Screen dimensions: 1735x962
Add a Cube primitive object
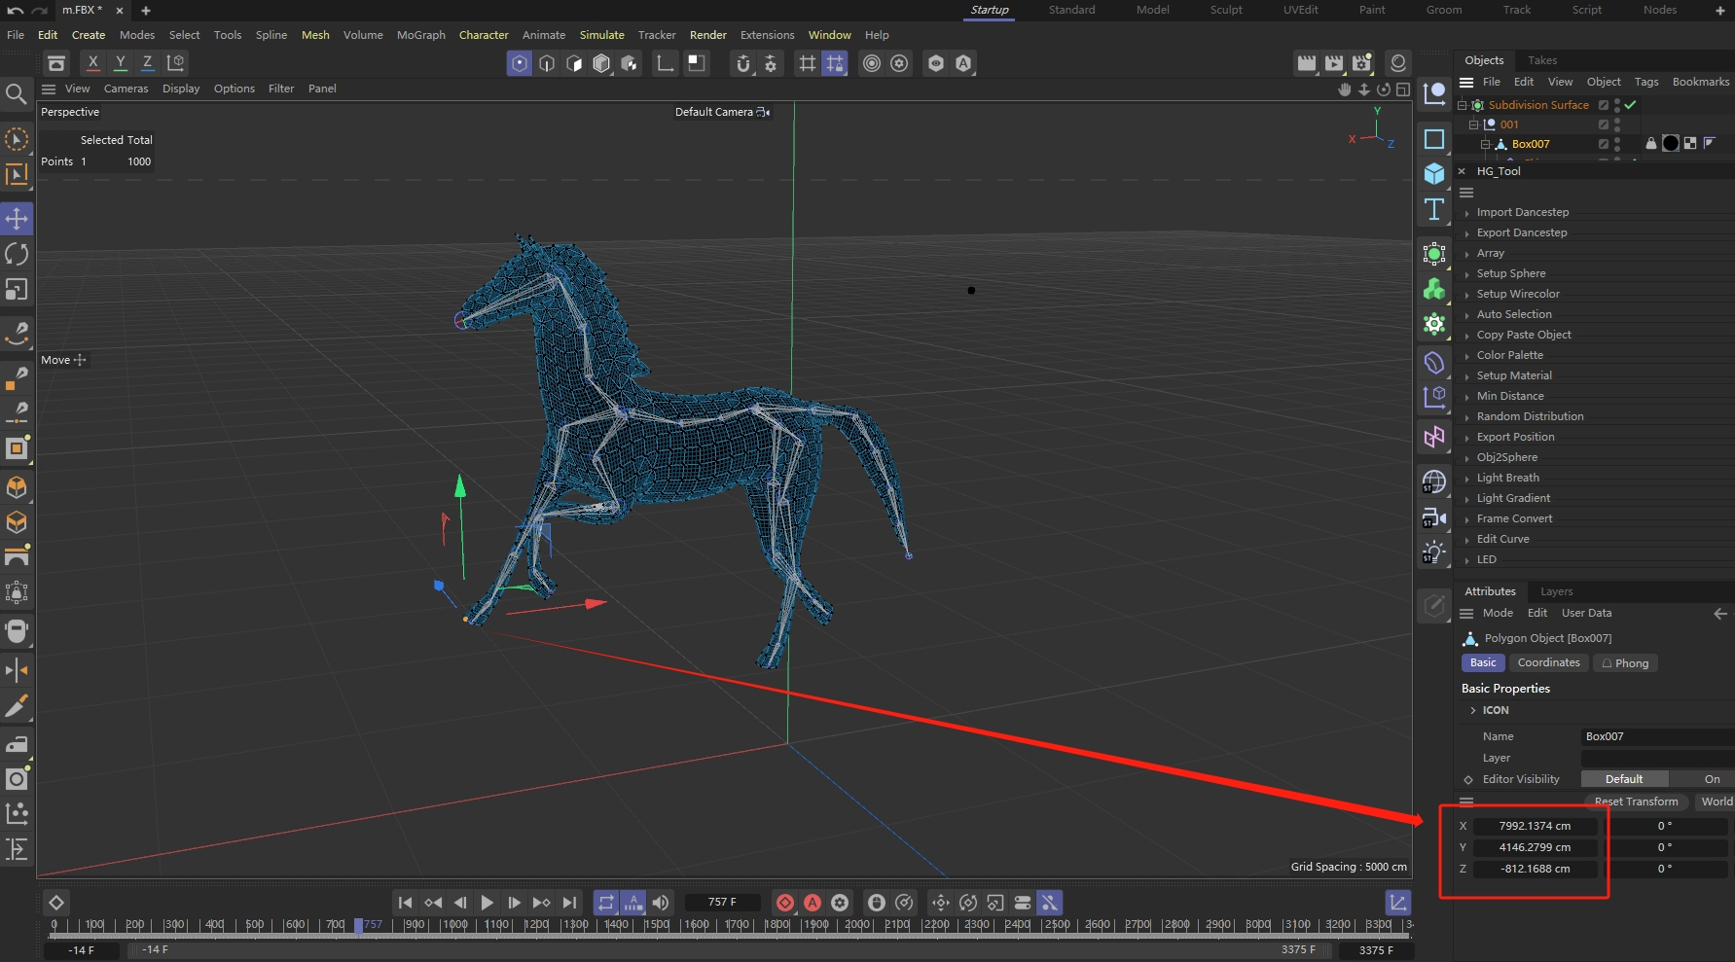1434,174
